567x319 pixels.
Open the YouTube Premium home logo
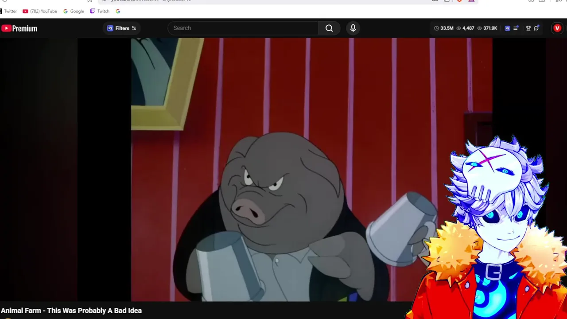[x=19, y=28]
